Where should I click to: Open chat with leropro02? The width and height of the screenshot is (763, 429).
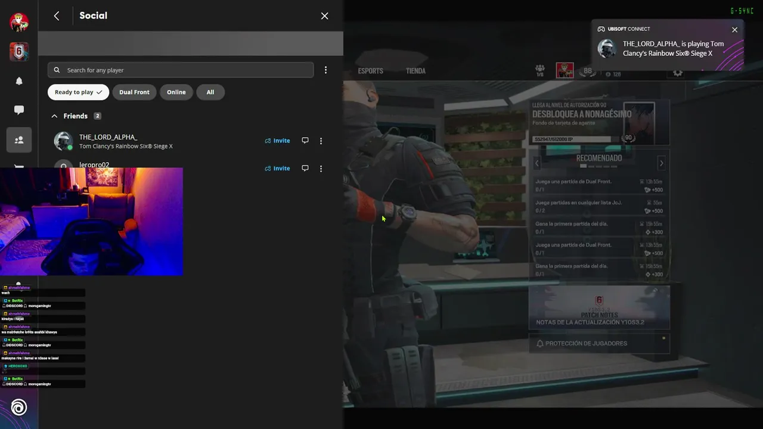coord(305,168)
